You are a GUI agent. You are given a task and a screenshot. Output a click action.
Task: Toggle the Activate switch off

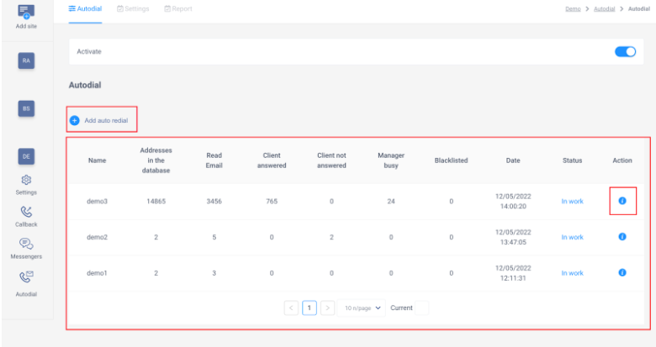625,51
